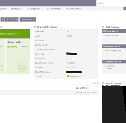The width and height of the screenshot is (126, 123).
Task: Click the Maintenance icon in the menu bar
Action: 48,9
